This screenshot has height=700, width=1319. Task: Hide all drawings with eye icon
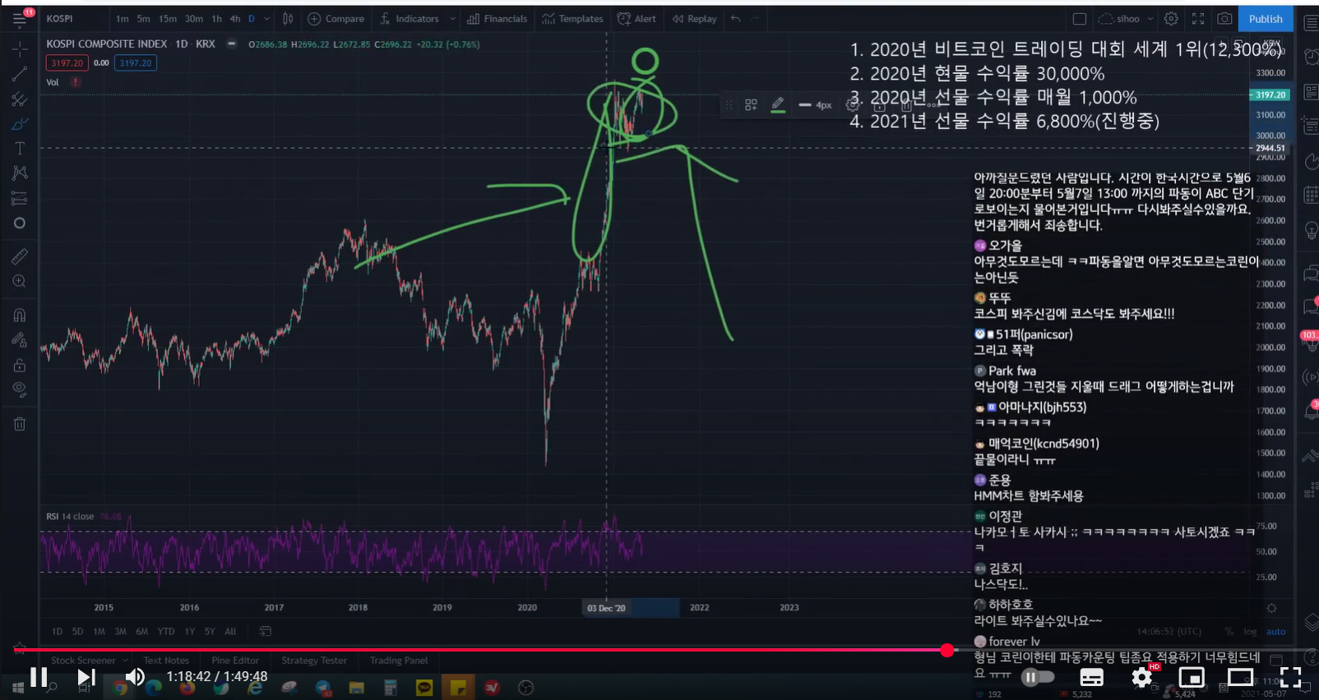(x=20, y=389)
